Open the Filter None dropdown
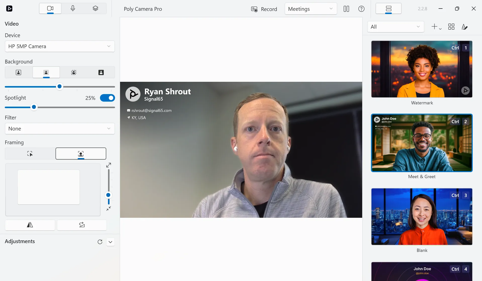This screenshot has width=482, height=281. coord(60,129)
